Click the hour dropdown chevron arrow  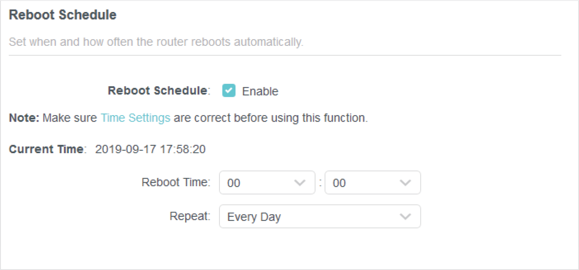299,183
